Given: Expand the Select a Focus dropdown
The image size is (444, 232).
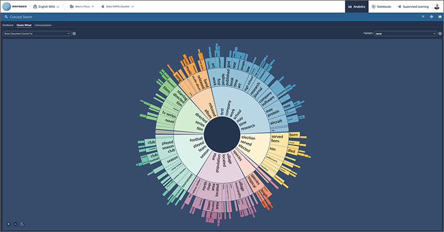Looking at the screenshot, I should 82,7.
